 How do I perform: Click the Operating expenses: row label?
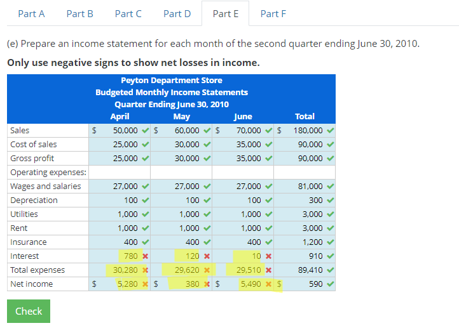pyautogui.click(x=48, y=173)
